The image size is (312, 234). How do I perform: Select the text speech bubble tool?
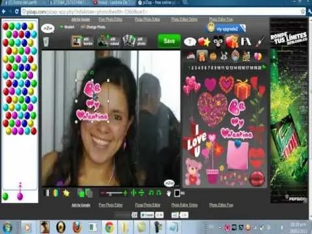[x=190, y=42]
